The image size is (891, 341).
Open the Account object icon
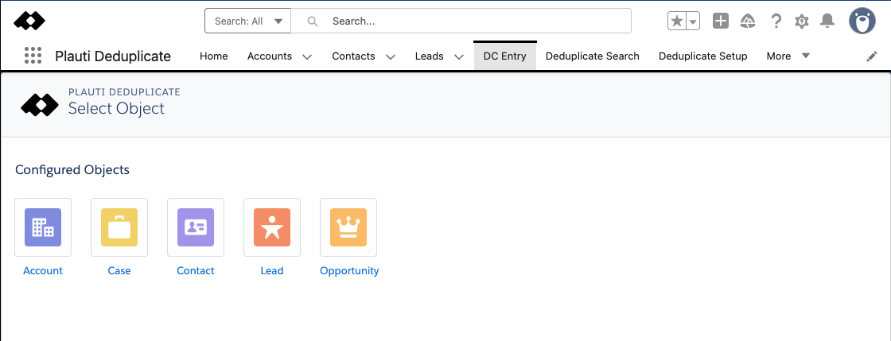pyautogui.click(x=43, y=227)
